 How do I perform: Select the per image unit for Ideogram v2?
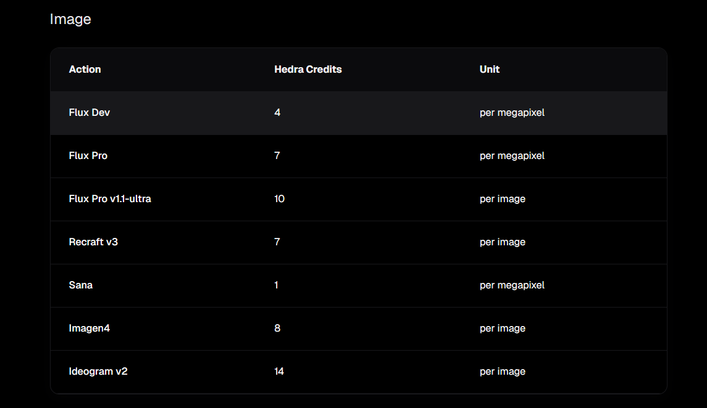(x=502, y=372)
